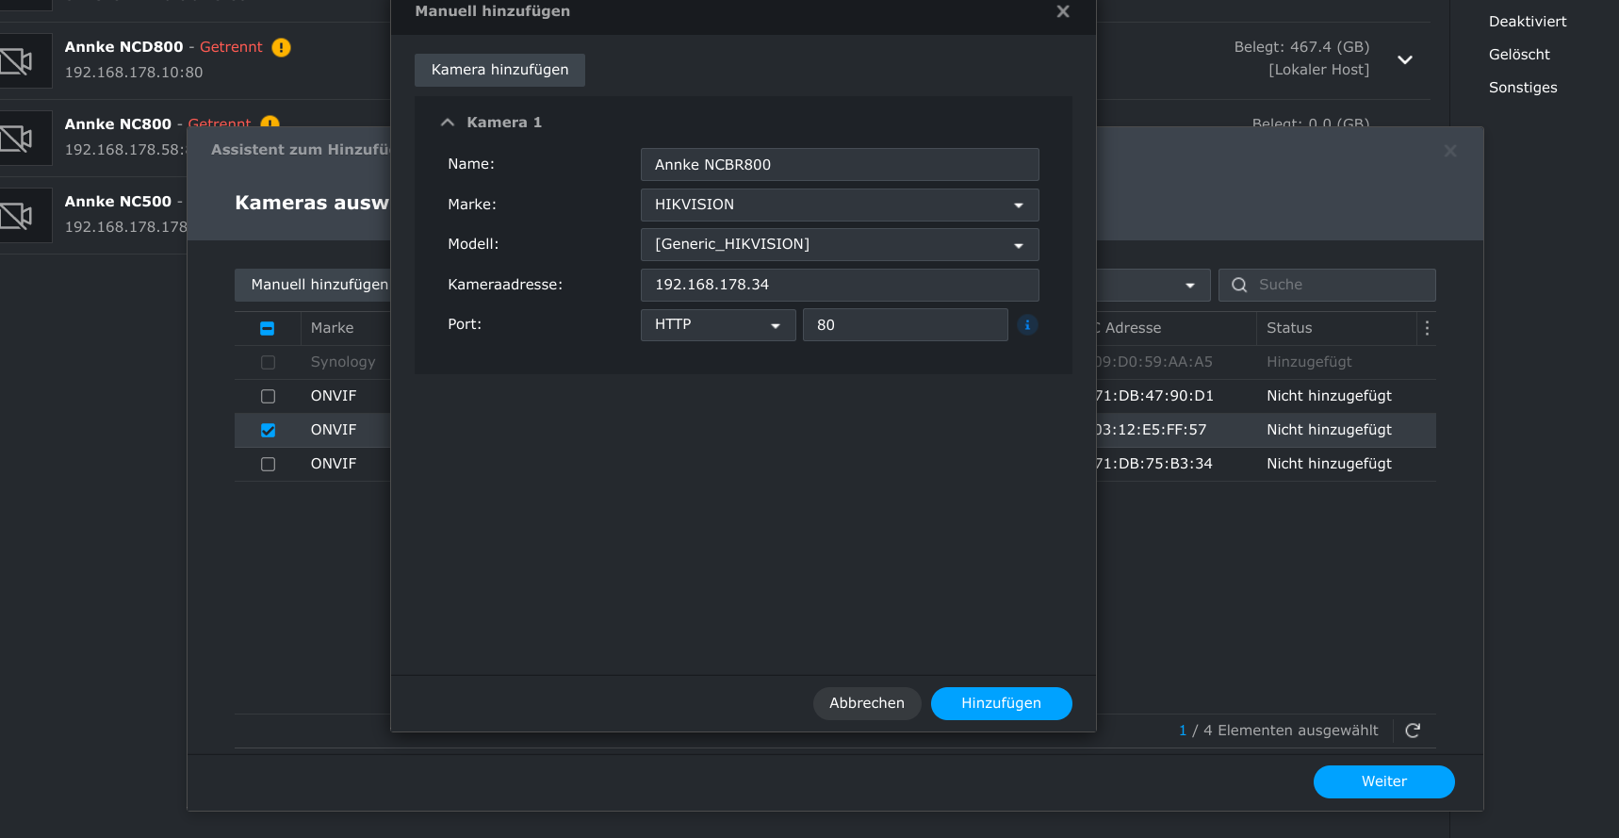Open the HTTP port protocol dropdown
This screenshot has height=838, width=1619.
coord(717,325)
